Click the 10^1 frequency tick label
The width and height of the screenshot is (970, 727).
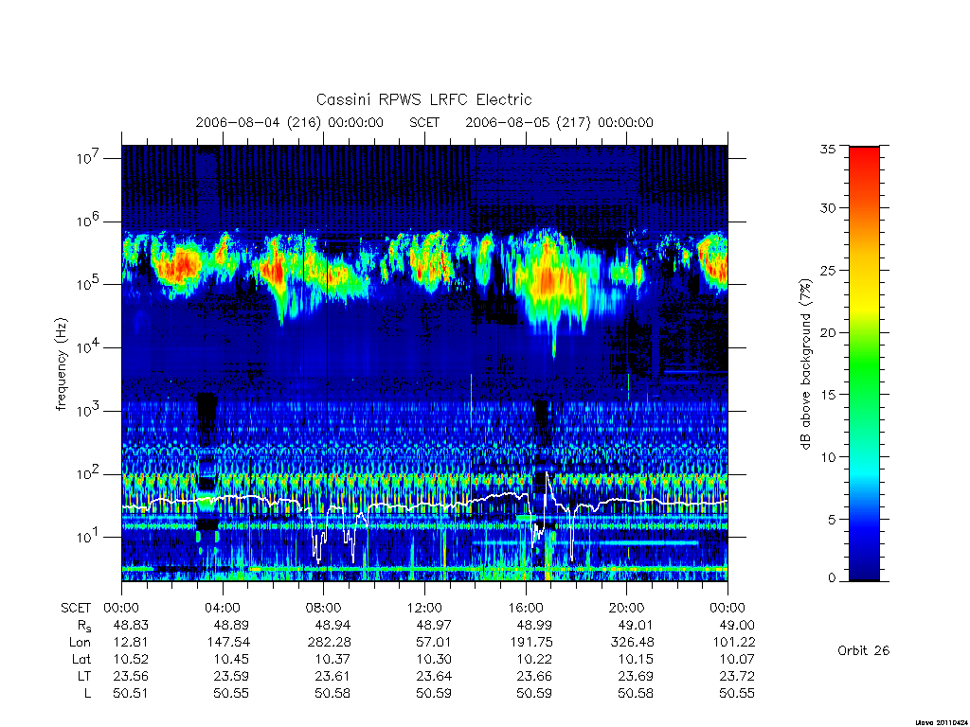point(87,537)
